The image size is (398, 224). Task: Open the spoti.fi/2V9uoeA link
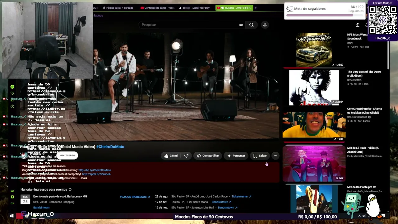[96, 174]
